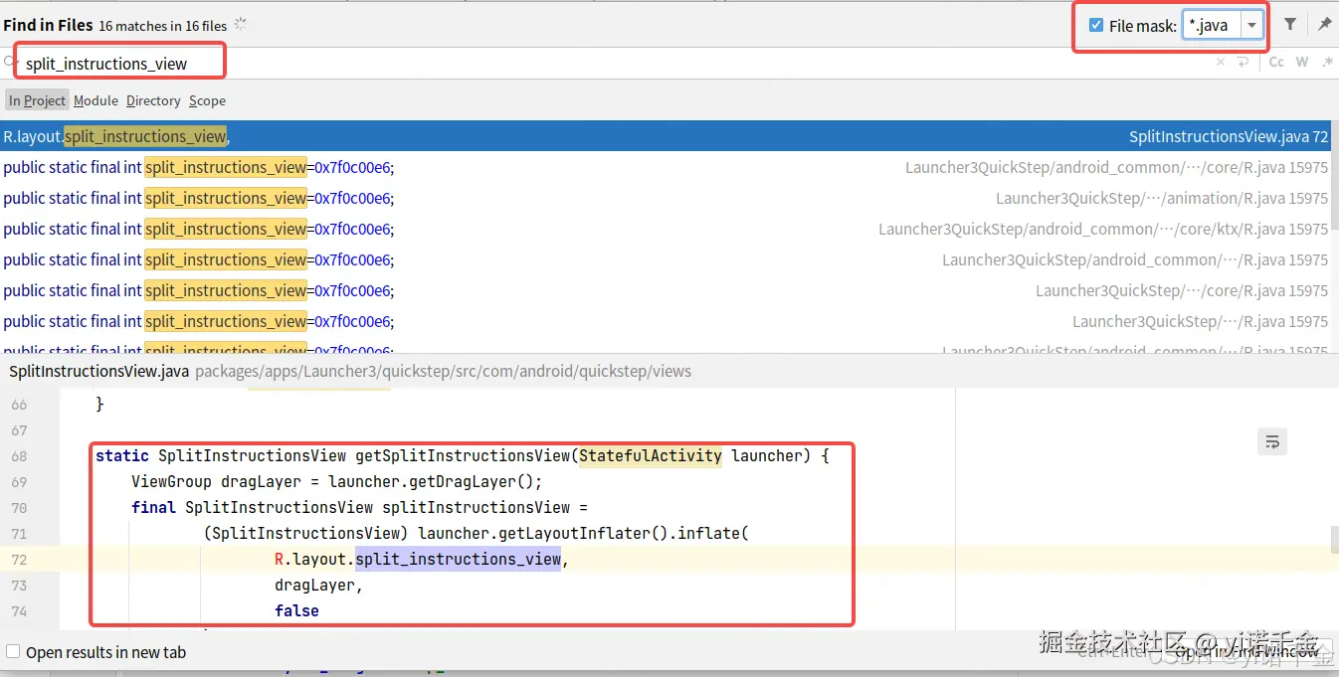
Task: Click StatefulActivity in the code preview
Action: click(x=651, y=455)
